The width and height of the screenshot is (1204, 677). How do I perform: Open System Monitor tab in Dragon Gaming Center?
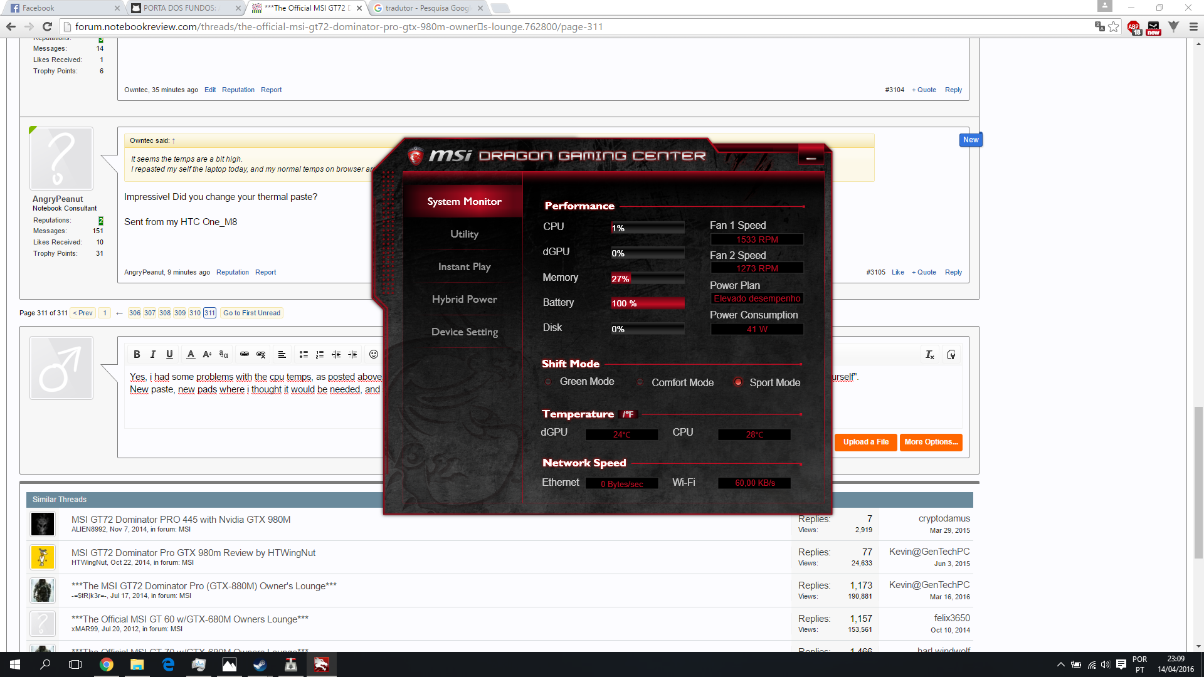(x=464, y=201)
